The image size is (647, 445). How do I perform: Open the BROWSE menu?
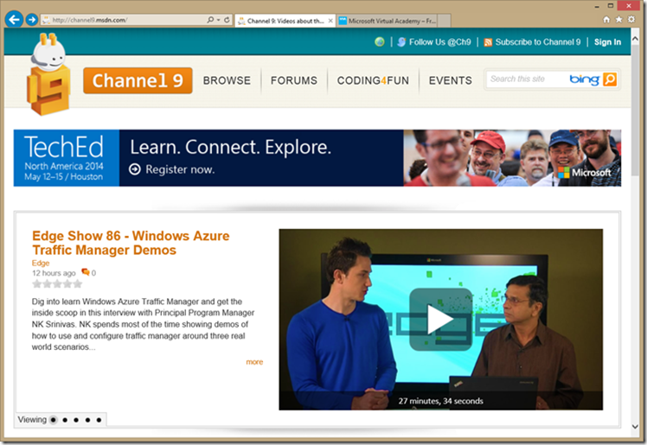click(227, 80)
